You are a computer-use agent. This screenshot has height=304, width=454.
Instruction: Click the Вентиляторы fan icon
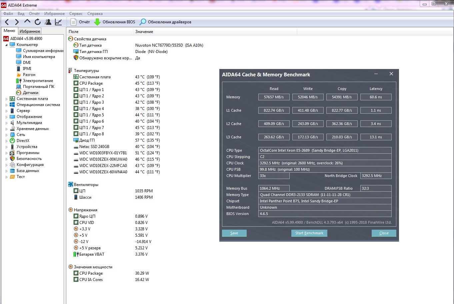pos(71,185)
